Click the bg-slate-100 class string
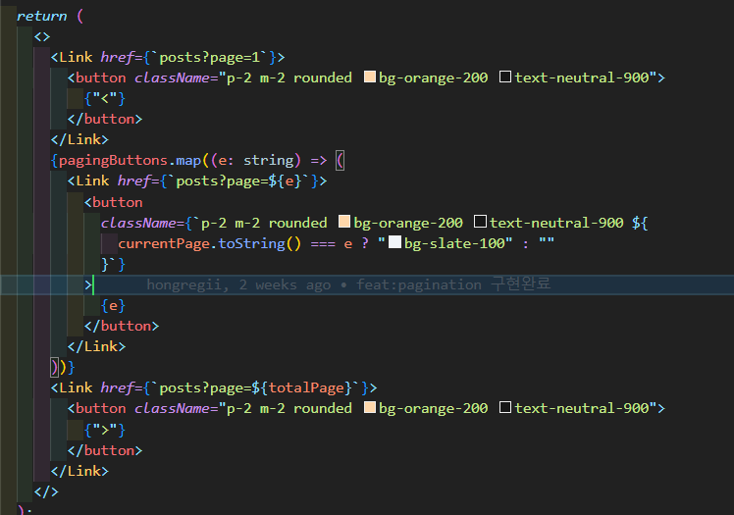The height and width of the screenshot is (515, 734). 454,243
